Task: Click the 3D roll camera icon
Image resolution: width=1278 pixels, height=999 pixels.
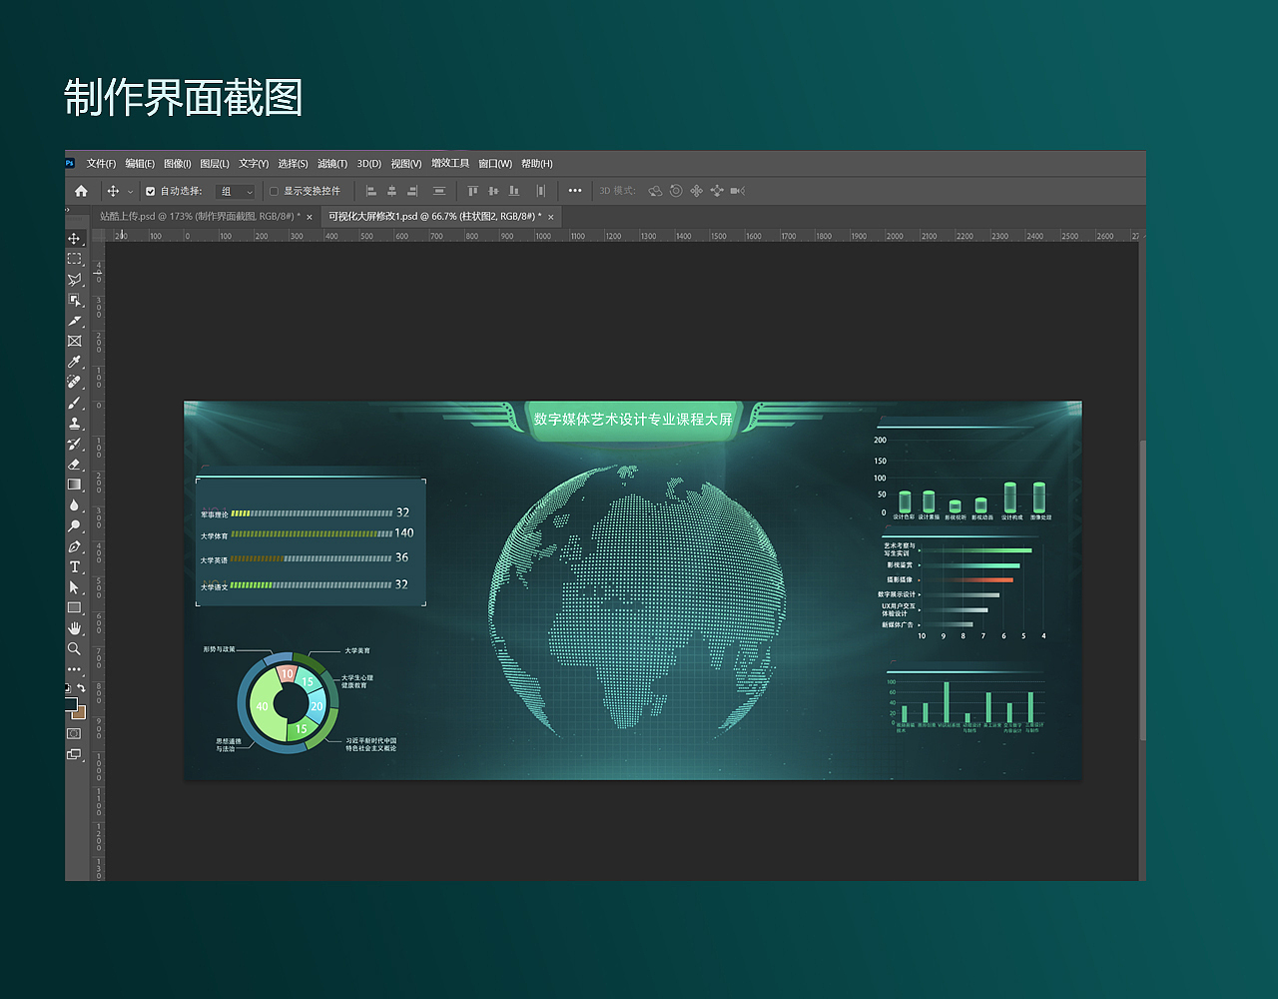Action: pos(676,191)
